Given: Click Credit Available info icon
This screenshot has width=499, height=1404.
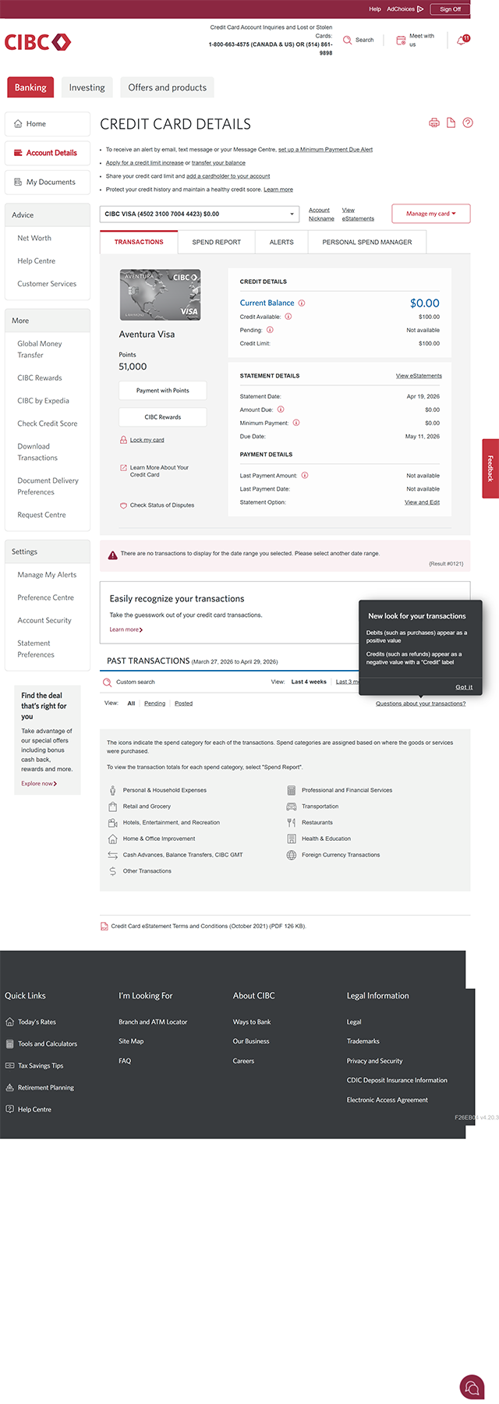Looking at the screenshot, I should pos(288,317).
